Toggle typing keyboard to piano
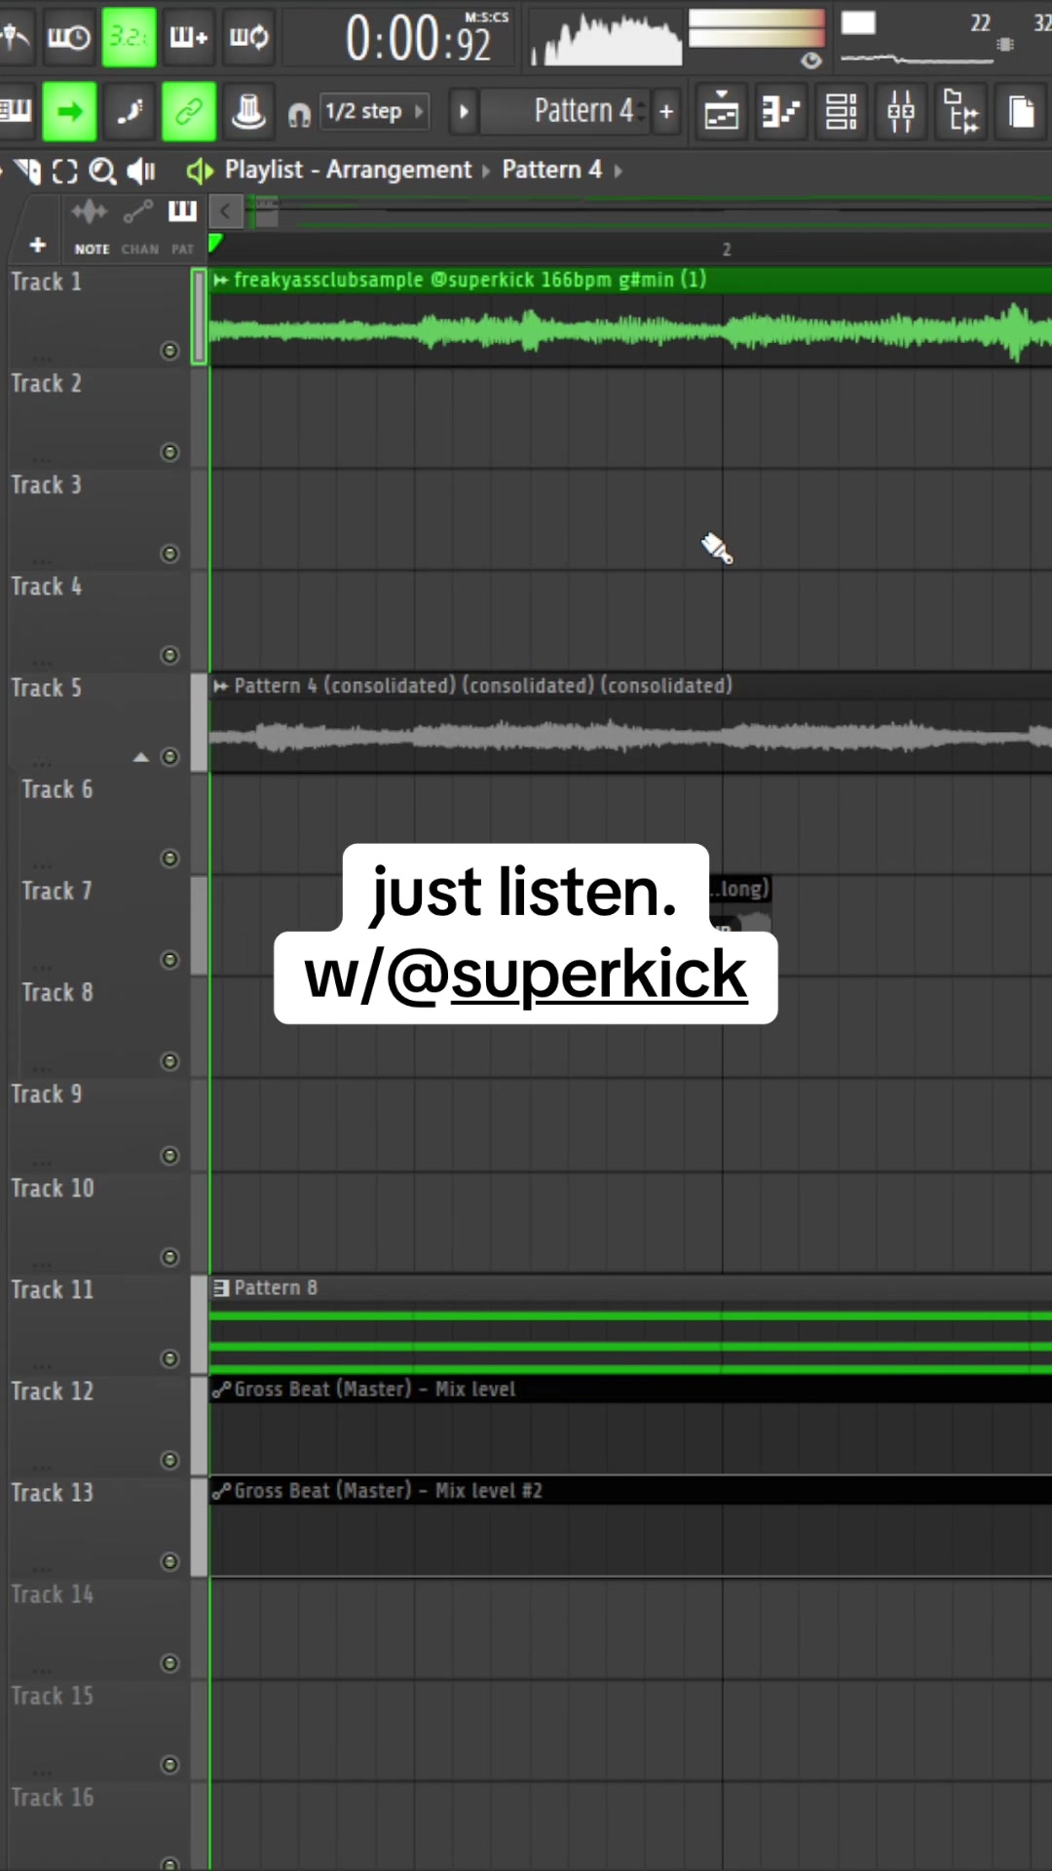The image size is (1052, 1871). [16, 111]
